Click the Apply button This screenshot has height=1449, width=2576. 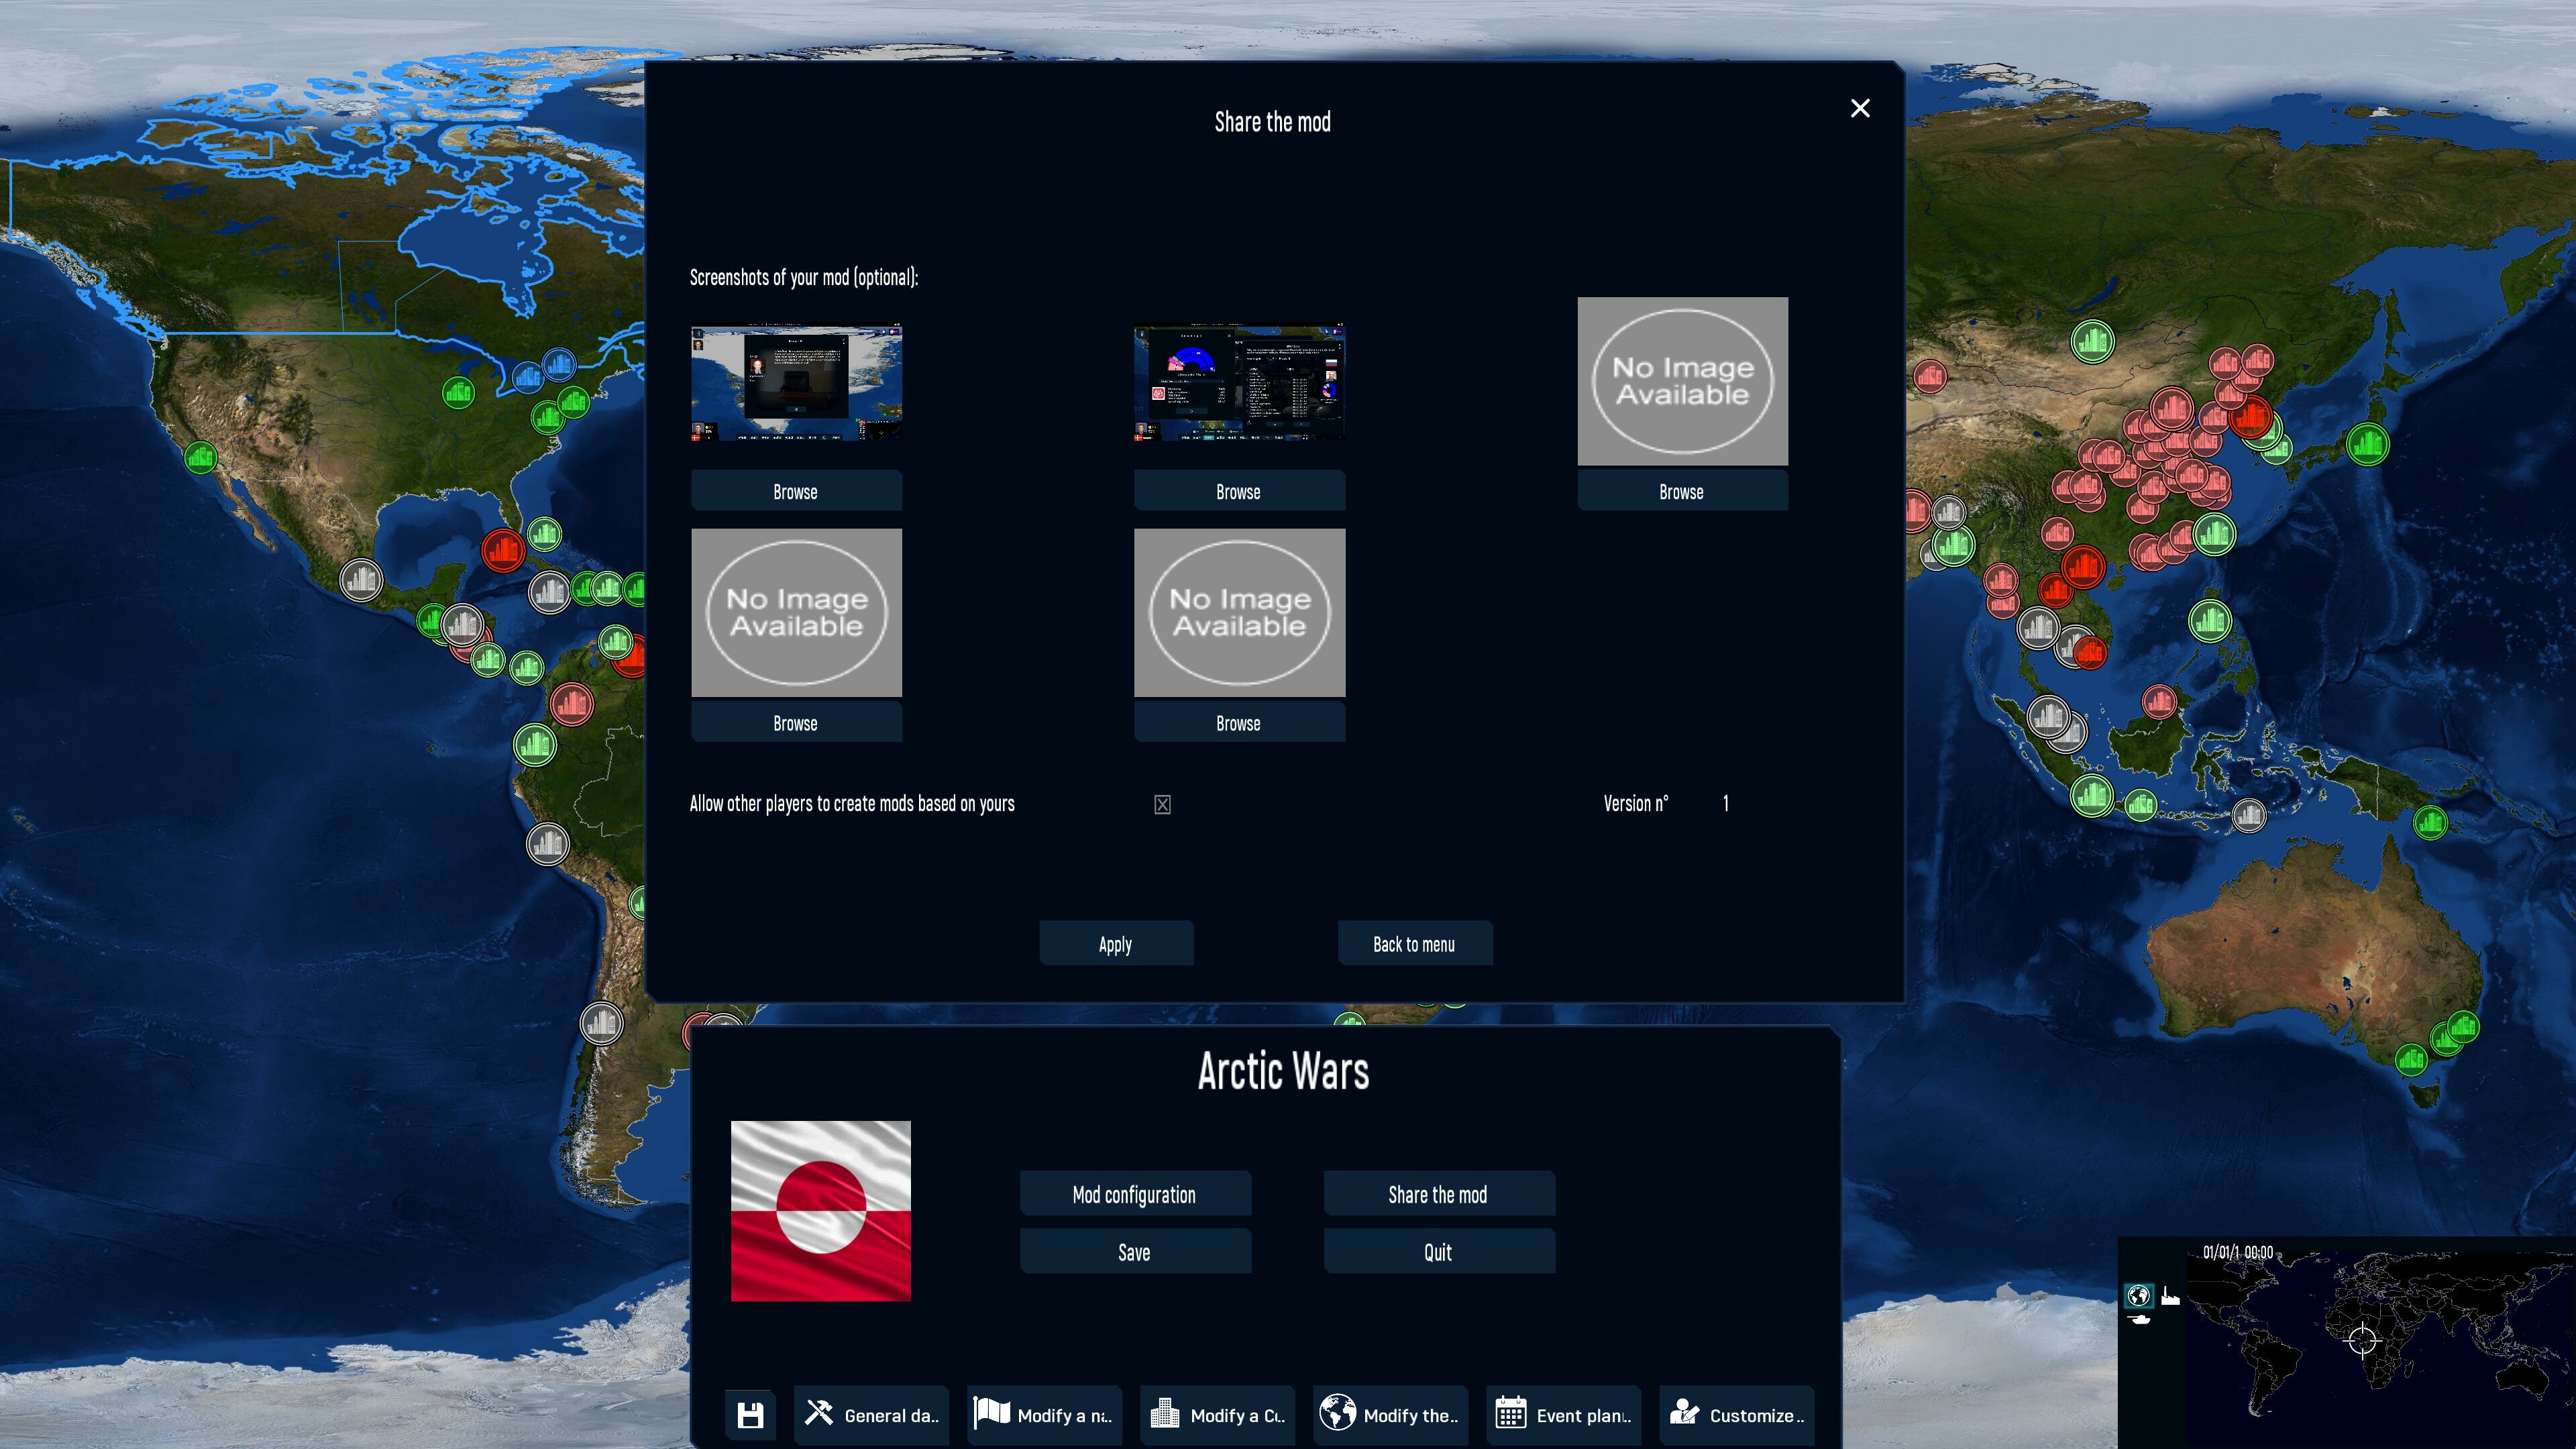1115,943
